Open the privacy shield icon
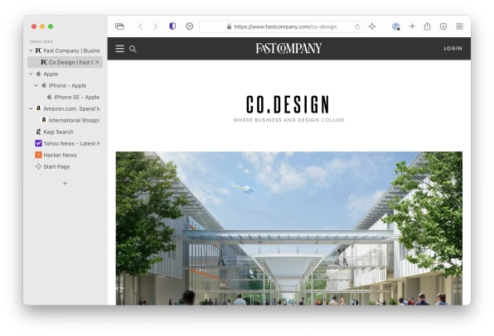 pyautogui.click(x=172, y=26)
